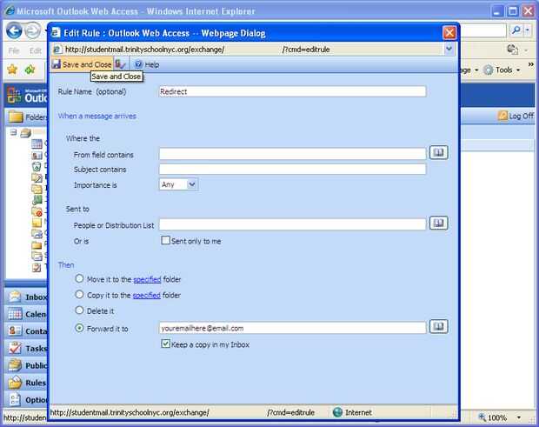Click the Calendar folder icon in folder tree
The image size is (539, 427).
pos(37,144)
